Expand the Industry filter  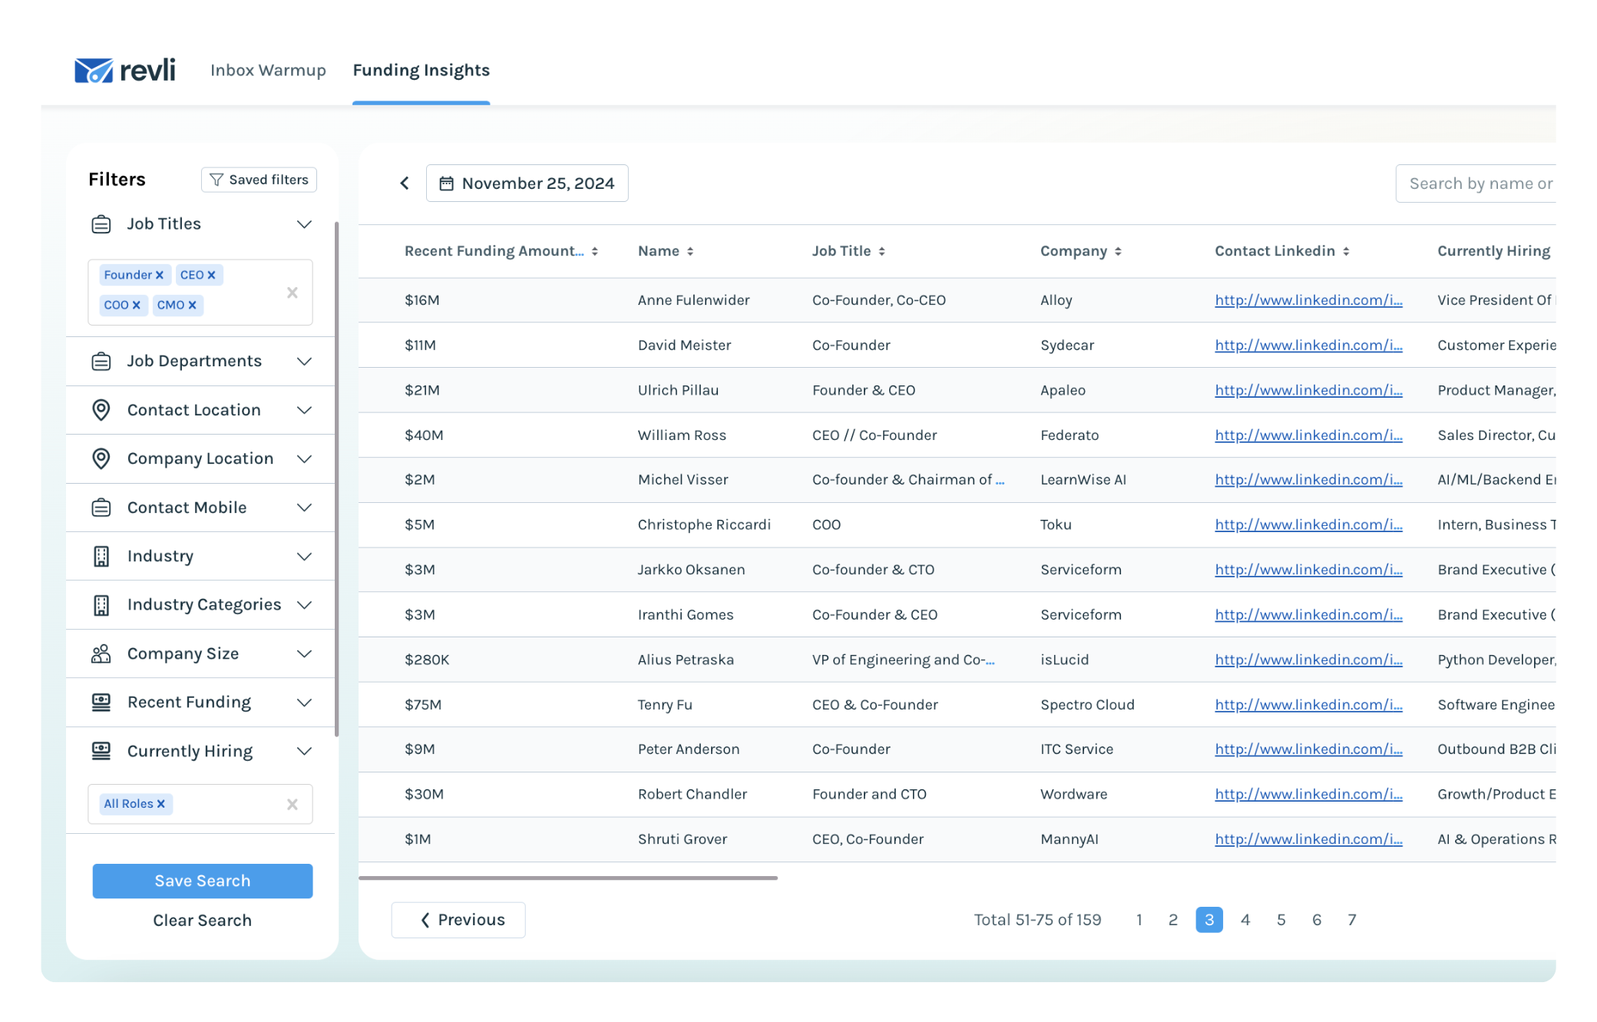tap(304, 556)
